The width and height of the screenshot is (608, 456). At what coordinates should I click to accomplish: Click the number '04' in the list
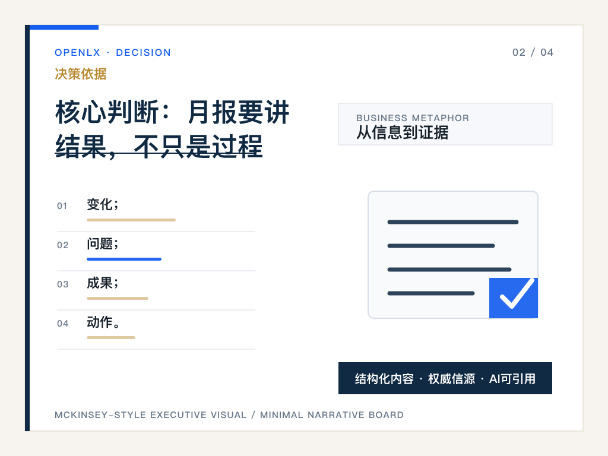62,324
